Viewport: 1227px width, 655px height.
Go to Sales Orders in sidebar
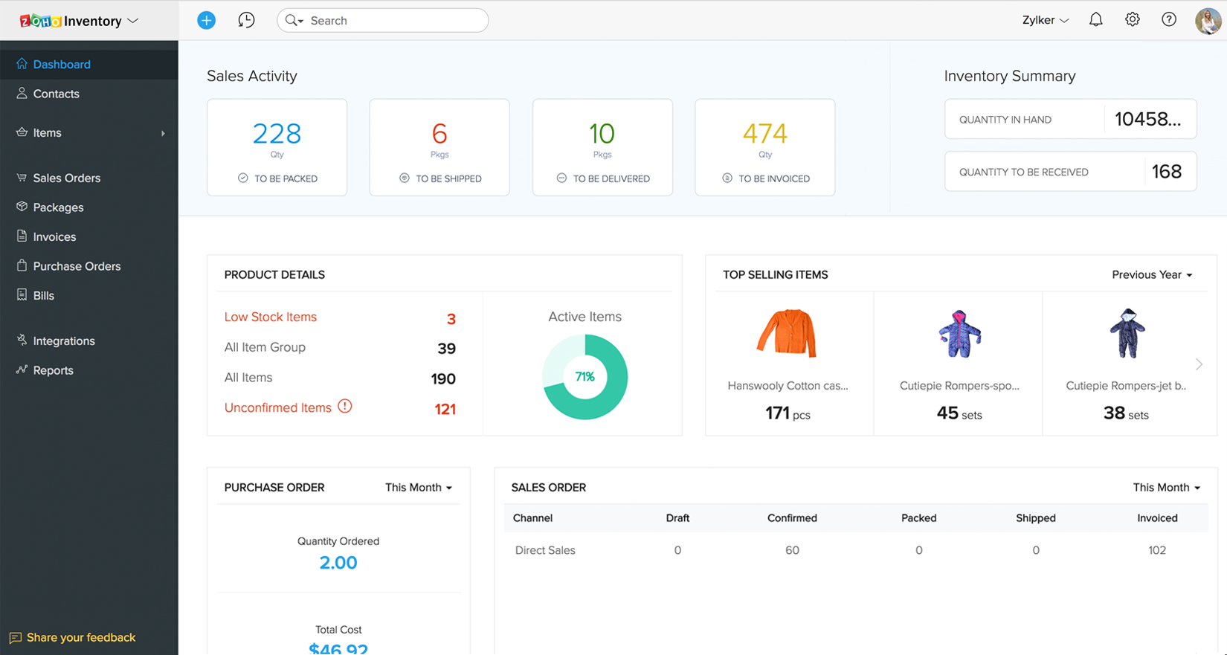(66, 178)
